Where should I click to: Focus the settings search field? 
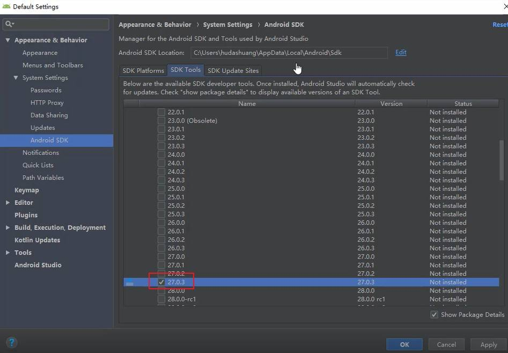point(56,24)
